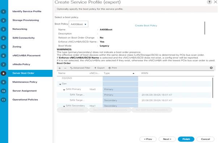Click the Finish button

click(186, 139)
